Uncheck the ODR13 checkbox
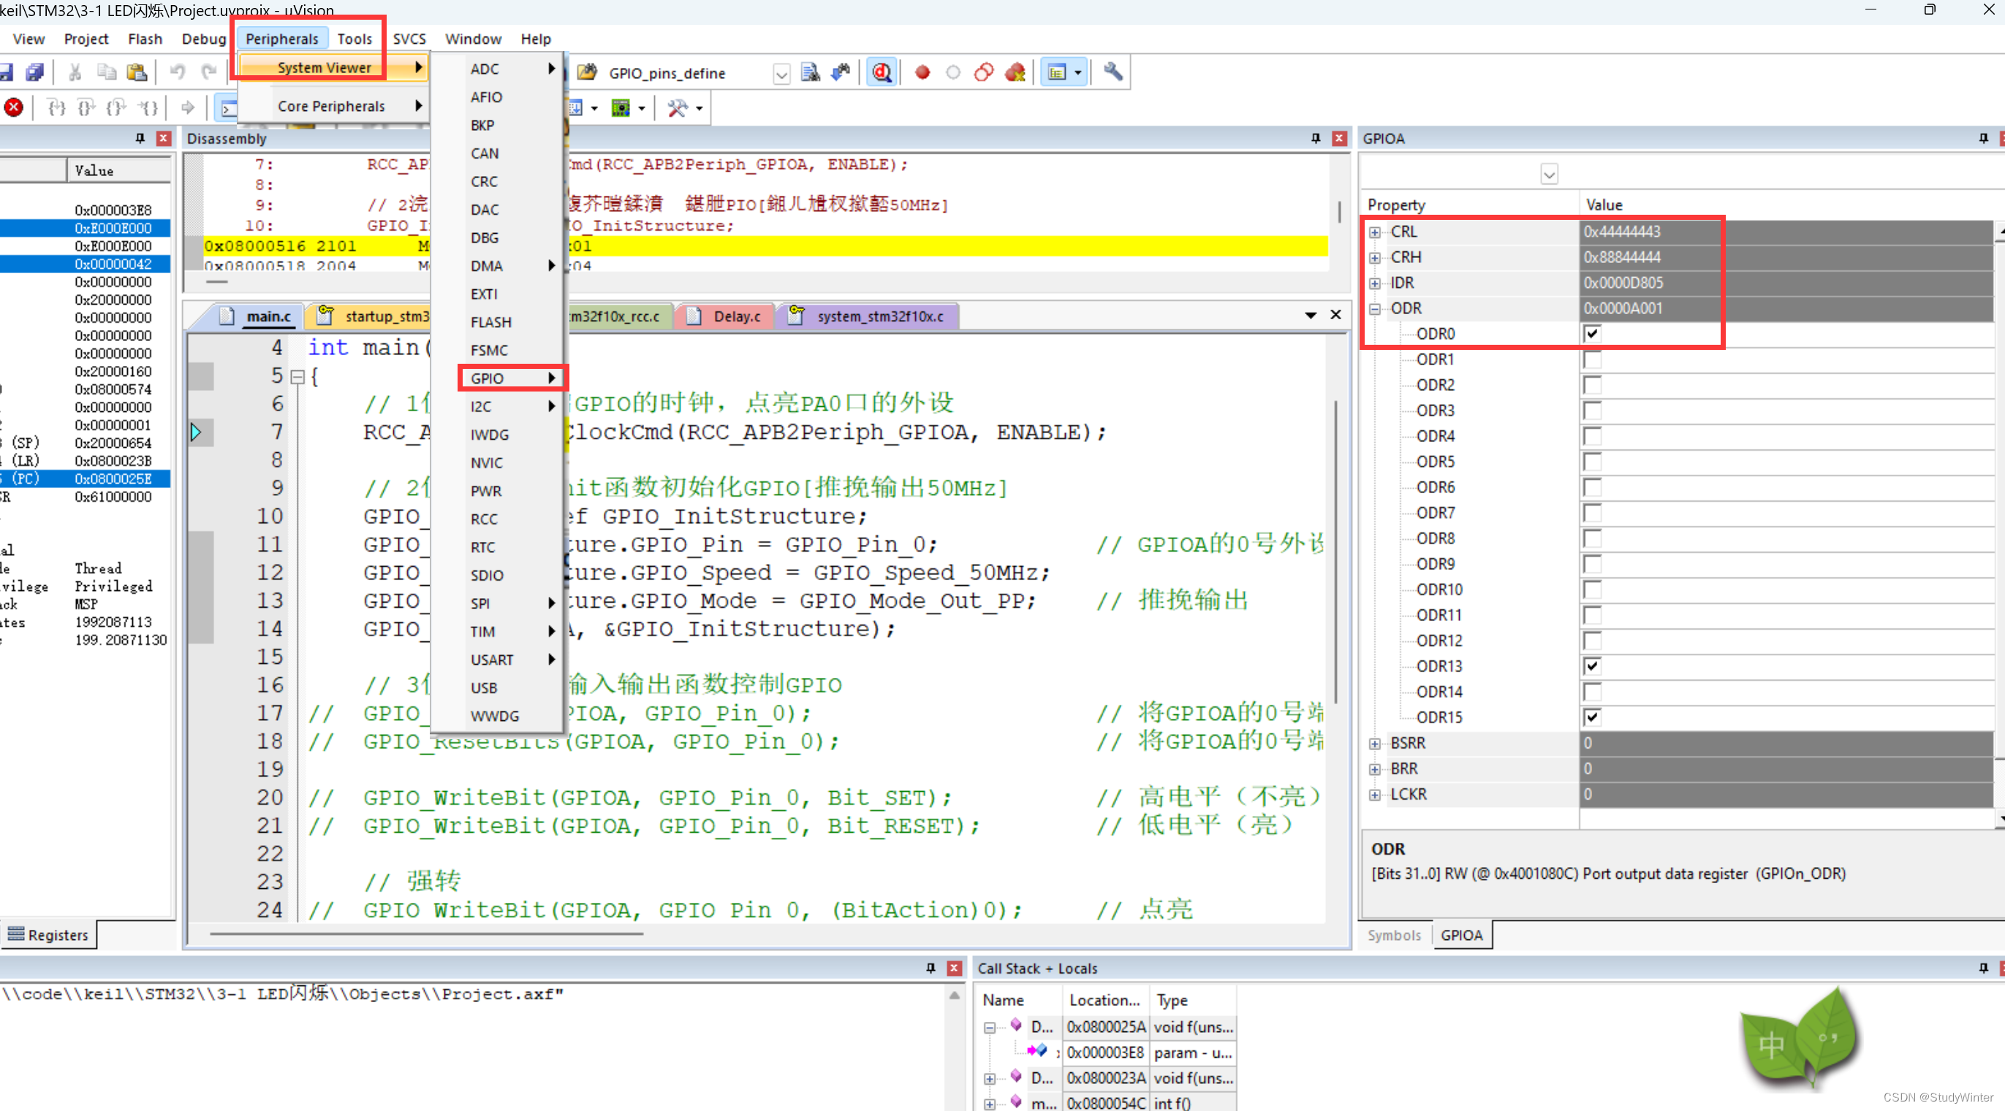 coord(1592,666)
